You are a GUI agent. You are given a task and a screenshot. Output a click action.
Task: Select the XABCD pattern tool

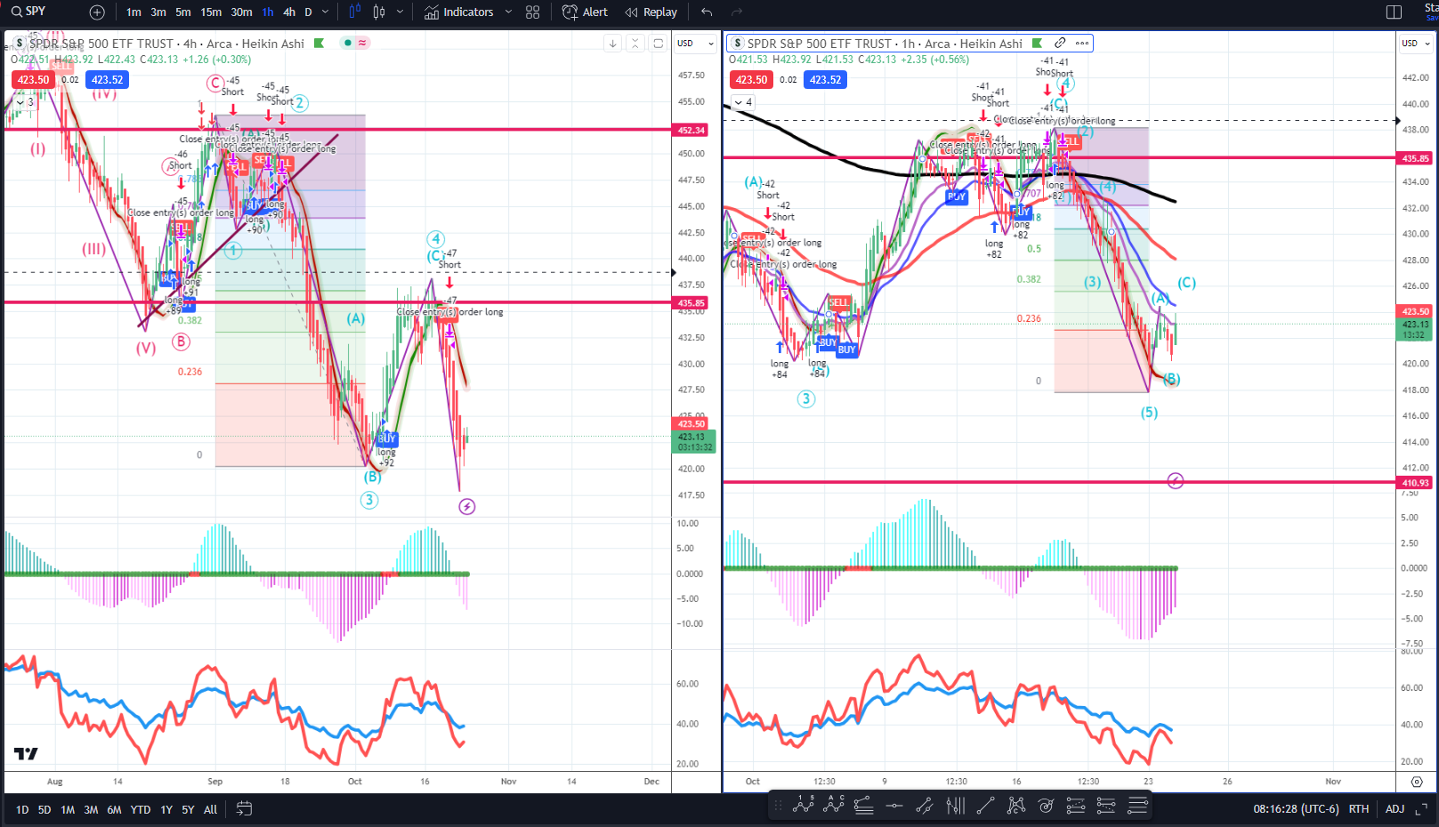click(x=1015, y=806)
